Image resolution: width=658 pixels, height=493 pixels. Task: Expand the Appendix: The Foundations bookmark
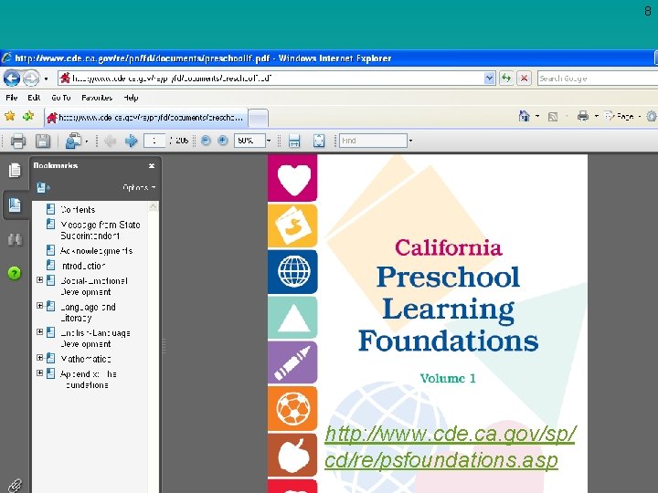[x=40, y=372]
